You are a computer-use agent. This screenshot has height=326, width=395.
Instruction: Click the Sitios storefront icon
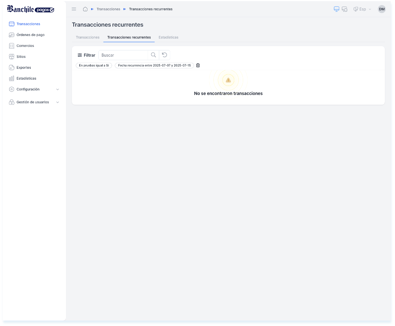click(x=12, y=57)
